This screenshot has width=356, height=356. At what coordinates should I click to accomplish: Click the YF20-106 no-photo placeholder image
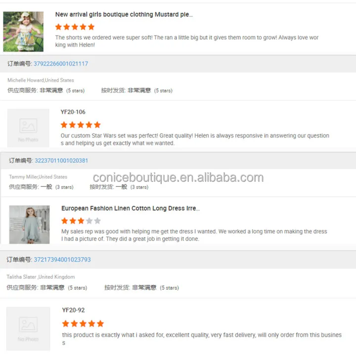(28, 128)
